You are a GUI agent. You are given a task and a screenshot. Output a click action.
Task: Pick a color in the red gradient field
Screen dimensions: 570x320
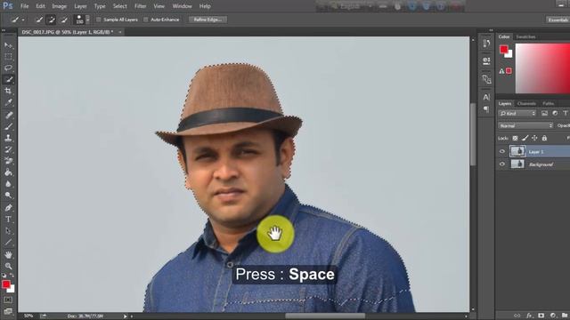(542, 68)
